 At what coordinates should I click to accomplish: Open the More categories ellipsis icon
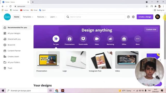[x=137, y=39]
